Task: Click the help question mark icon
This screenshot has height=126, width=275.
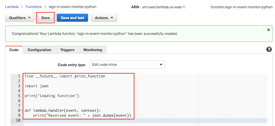Action: [x=269, y=50]
